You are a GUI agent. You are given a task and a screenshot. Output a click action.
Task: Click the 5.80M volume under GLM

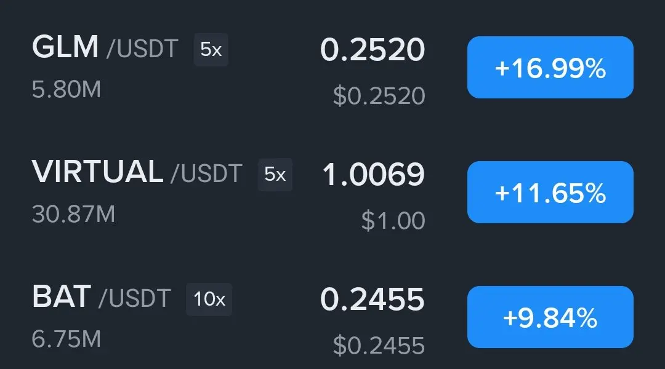click(66, 89)
